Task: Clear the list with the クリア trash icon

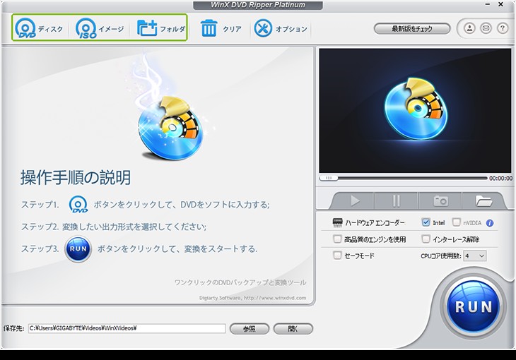Action: pyautogui.click(x=209, y=28)
